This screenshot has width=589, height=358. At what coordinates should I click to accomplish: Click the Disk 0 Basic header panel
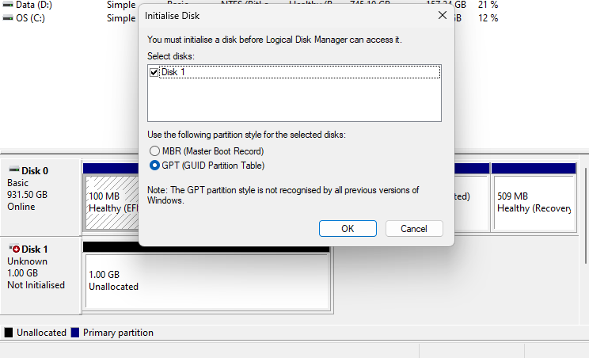click(41, 197)
